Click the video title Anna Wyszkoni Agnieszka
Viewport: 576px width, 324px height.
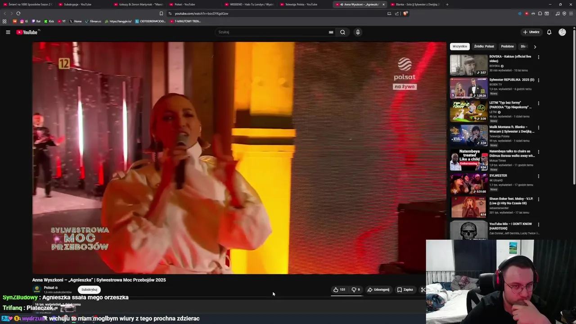point(99,280)
